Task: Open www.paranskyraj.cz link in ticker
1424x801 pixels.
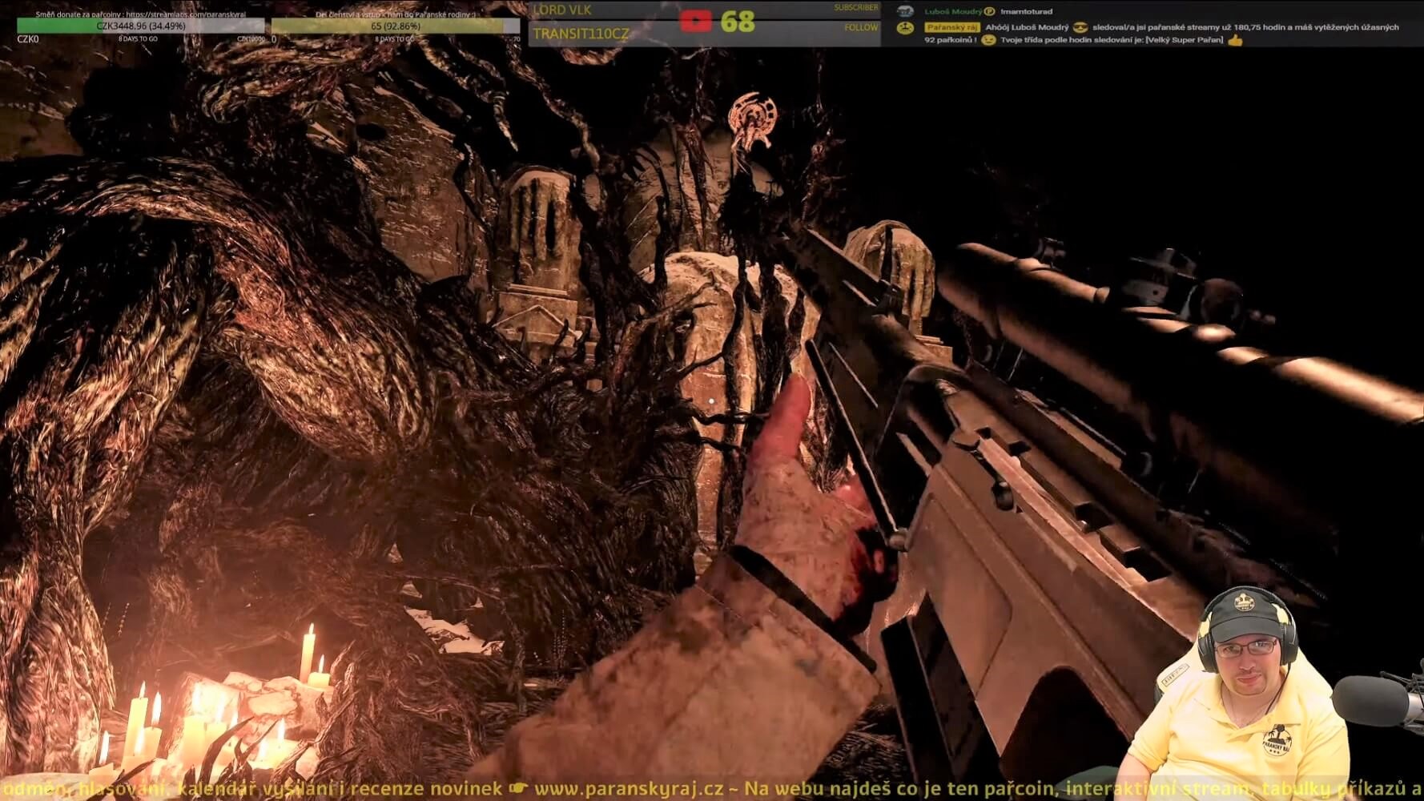Action: (x=629, y=789)
